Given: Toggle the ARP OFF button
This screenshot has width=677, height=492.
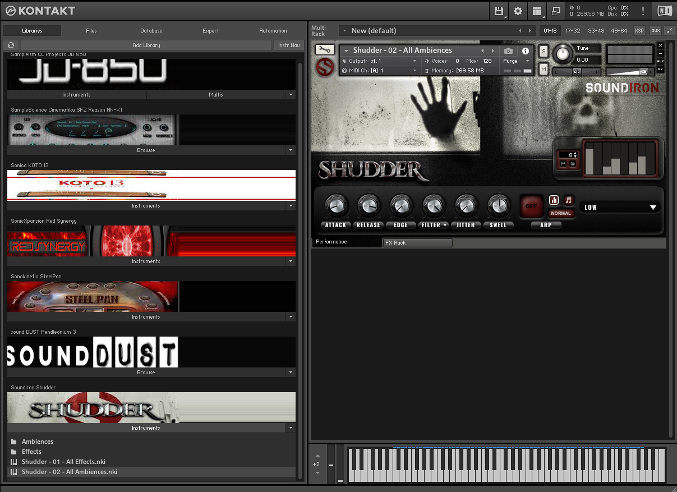Looking at the screenshot, I should (531, 206).
